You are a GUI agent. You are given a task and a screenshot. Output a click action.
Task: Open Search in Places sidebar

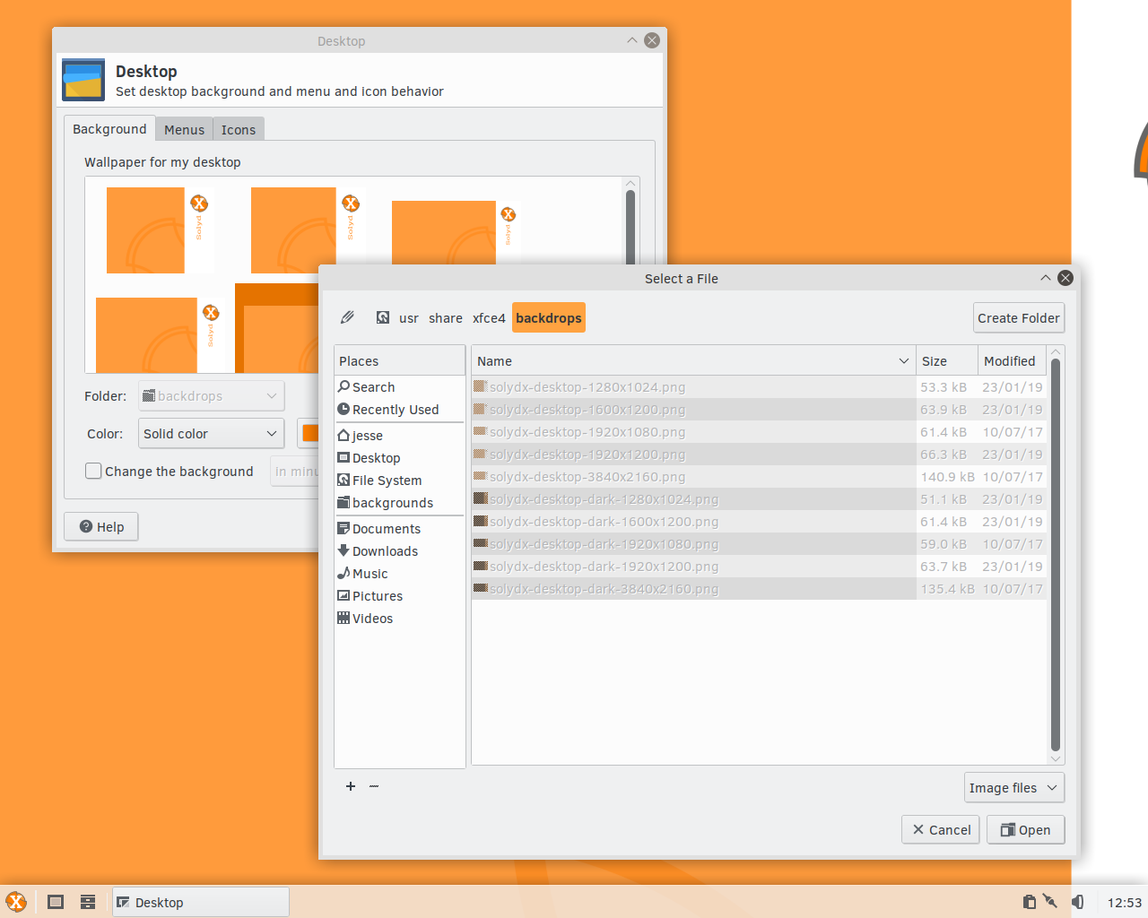pyautogui.click(x=400, y=386)
